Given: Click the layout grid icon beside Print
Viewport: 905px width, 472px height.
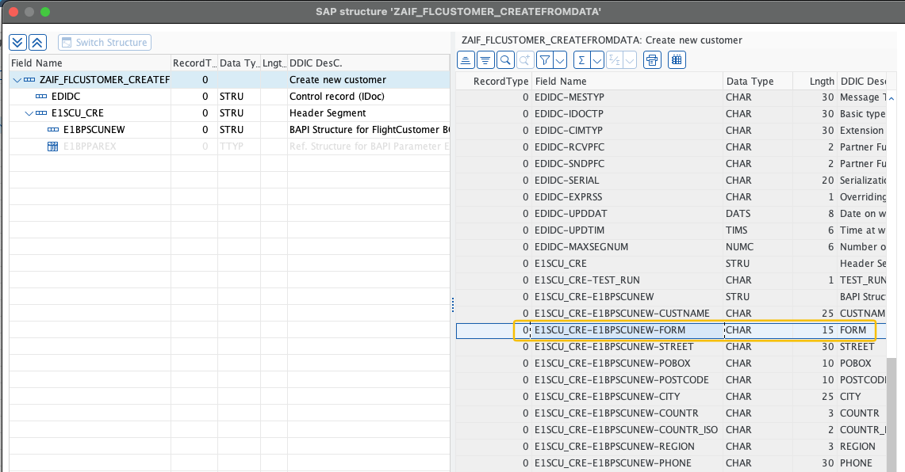Looking at the screenshot, I should point(677,60).
